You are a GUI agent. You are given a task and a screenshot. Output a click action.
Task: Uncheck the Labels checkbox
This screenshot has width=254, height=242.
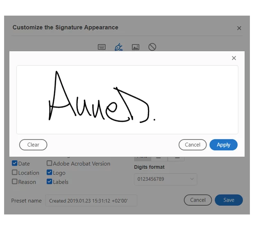[49, 182]
